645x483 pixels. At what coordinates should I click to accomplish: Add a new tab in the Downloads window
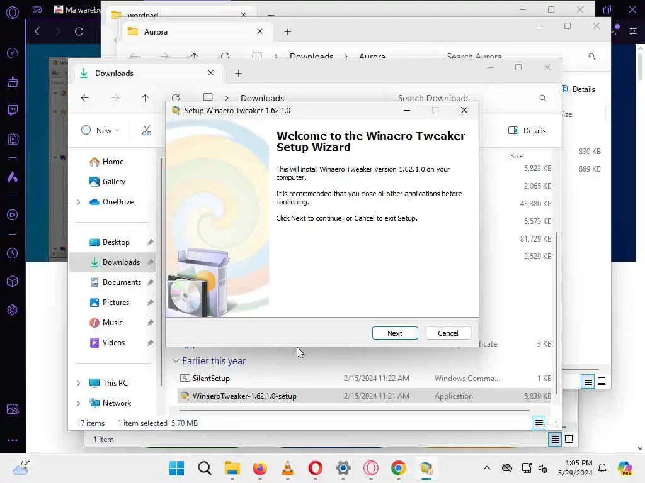point(238,73)
